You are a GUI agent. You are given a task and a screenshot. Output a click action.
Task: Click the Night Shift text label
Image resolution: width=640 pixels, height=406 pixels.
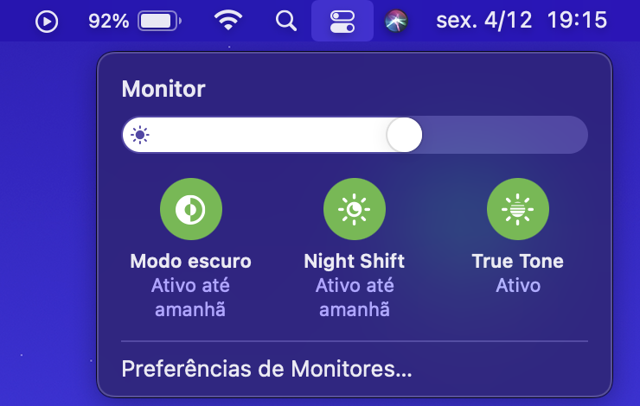tap(355, 261)
